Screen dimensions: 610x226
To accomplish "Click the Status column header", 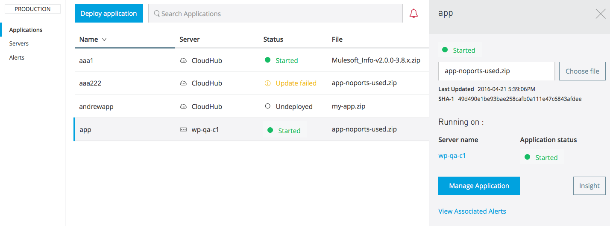I will 273,39.
